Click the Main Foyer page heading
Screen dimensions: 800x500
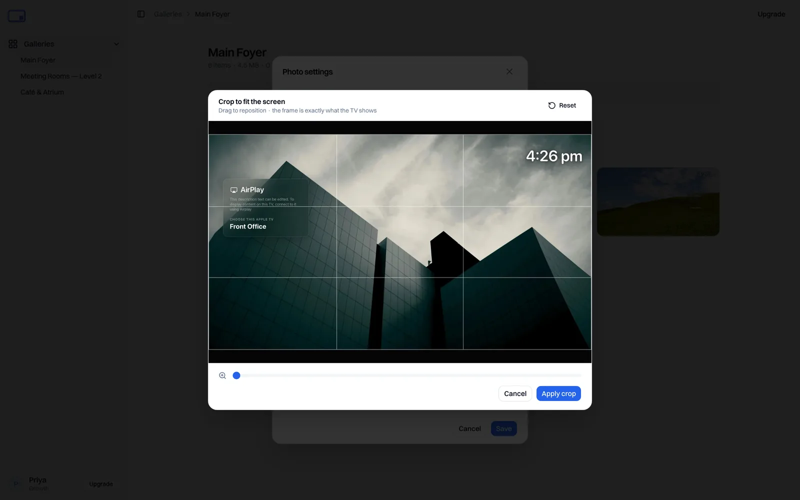click(237, 52)
